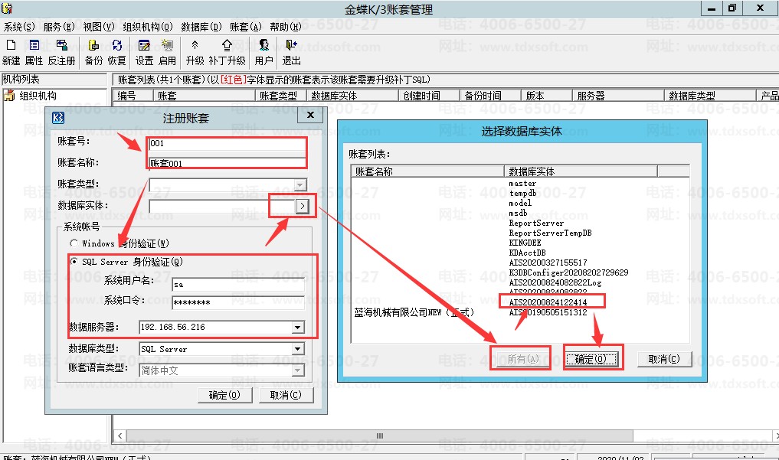Open the 账套(A) menu
The image size is (779, 460).
pyautogui.click(x=245, y=27)
